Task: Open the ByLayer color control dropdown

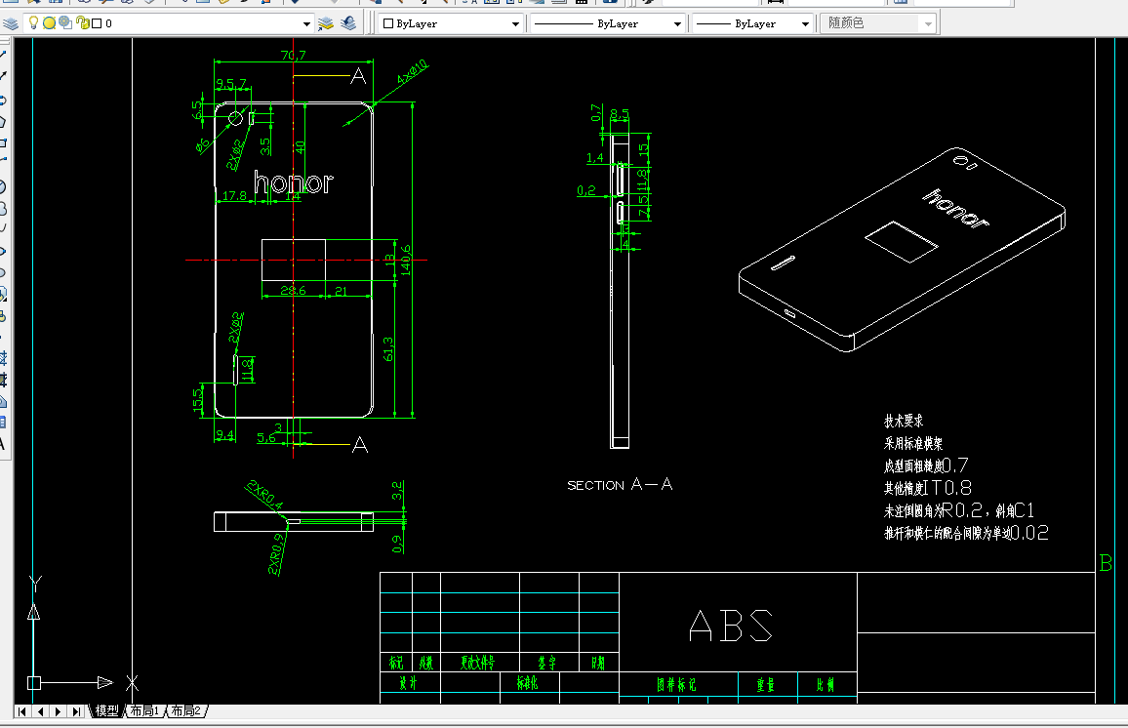Action: (515, 23)
